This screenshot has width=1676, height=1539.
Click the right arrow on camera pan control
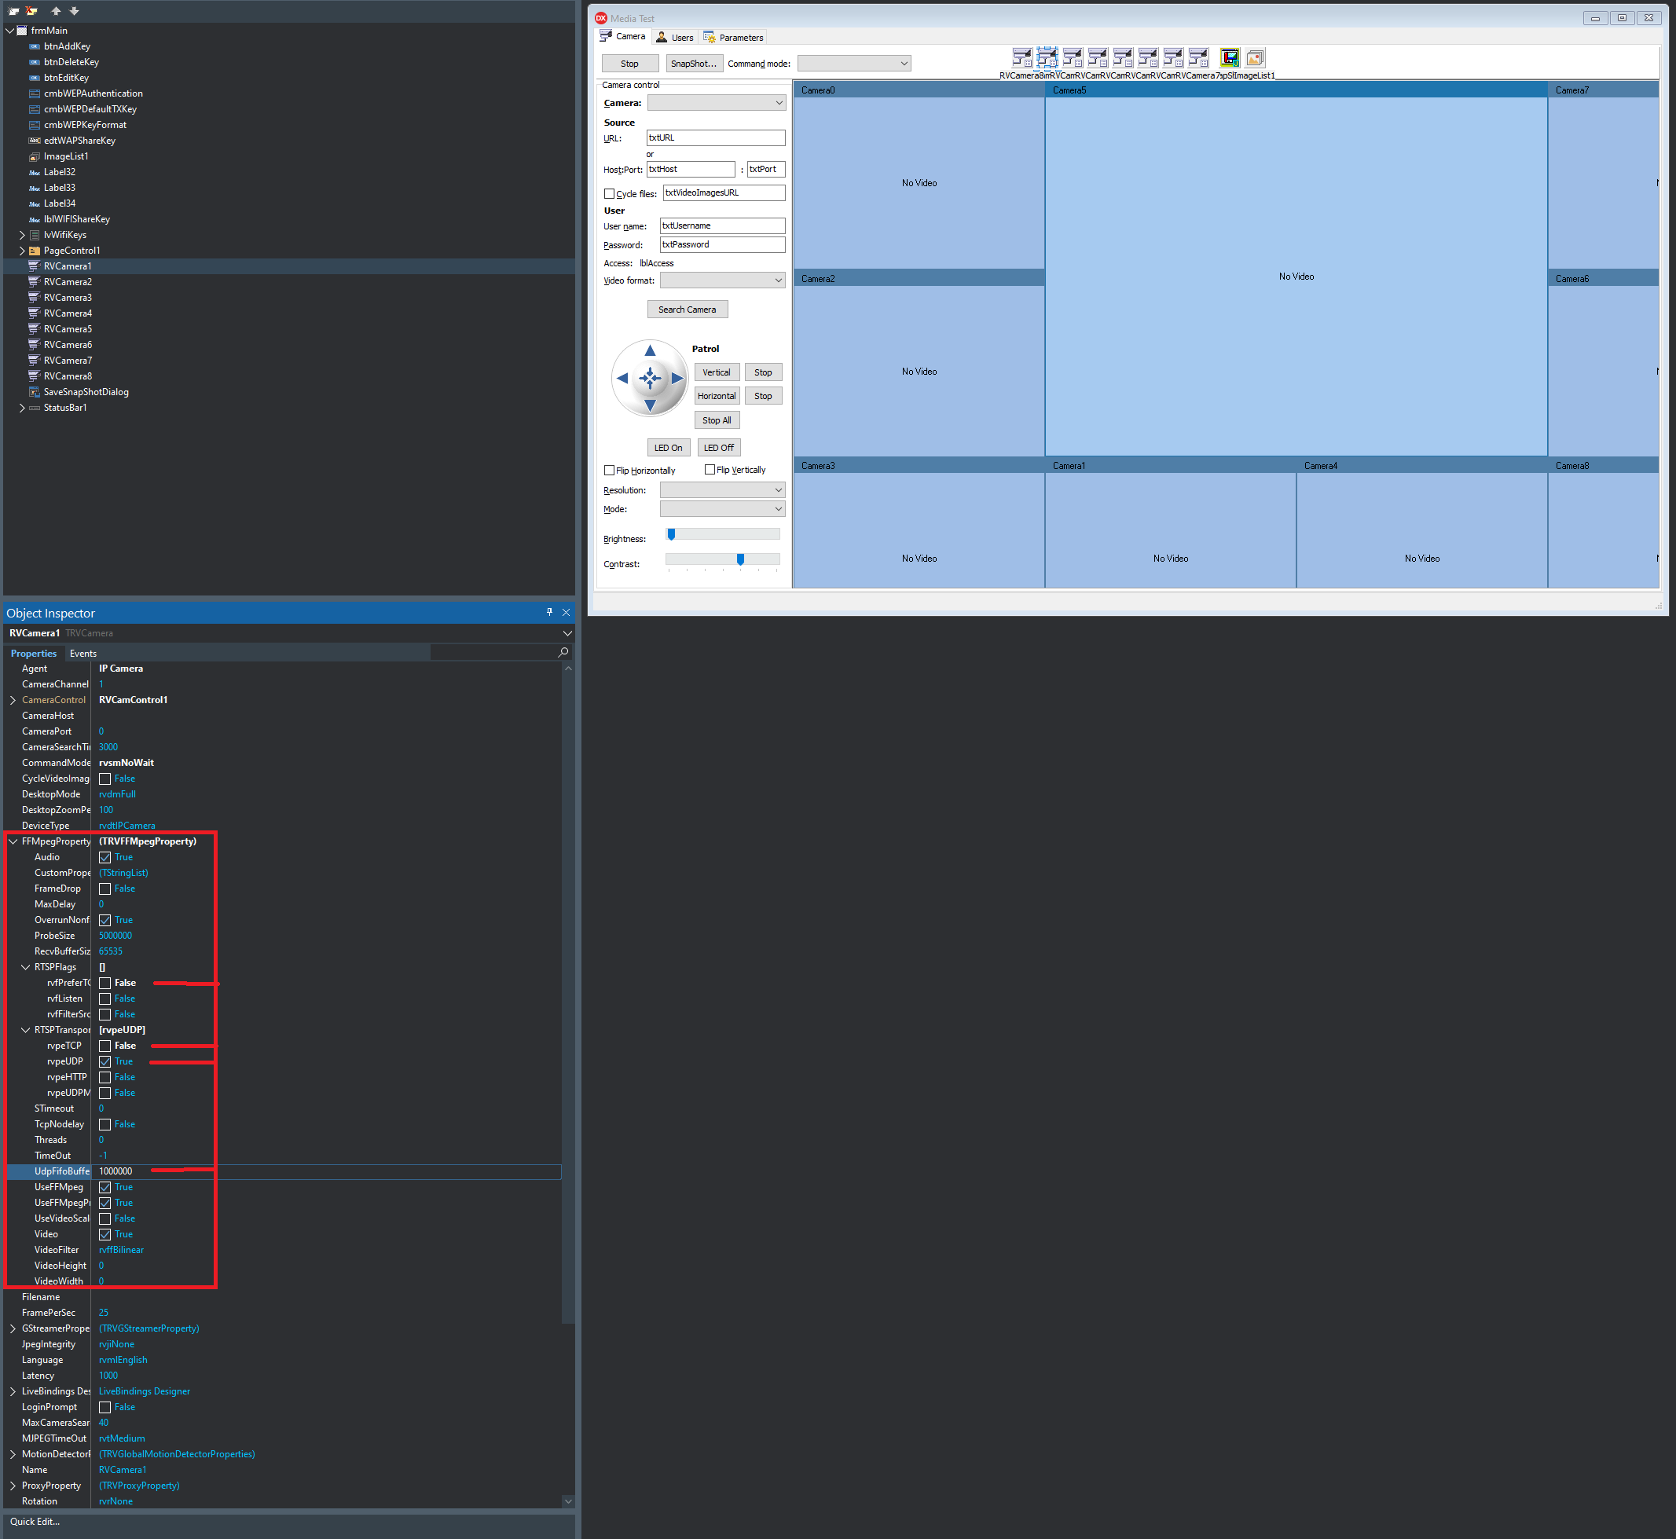click(677, 378)
